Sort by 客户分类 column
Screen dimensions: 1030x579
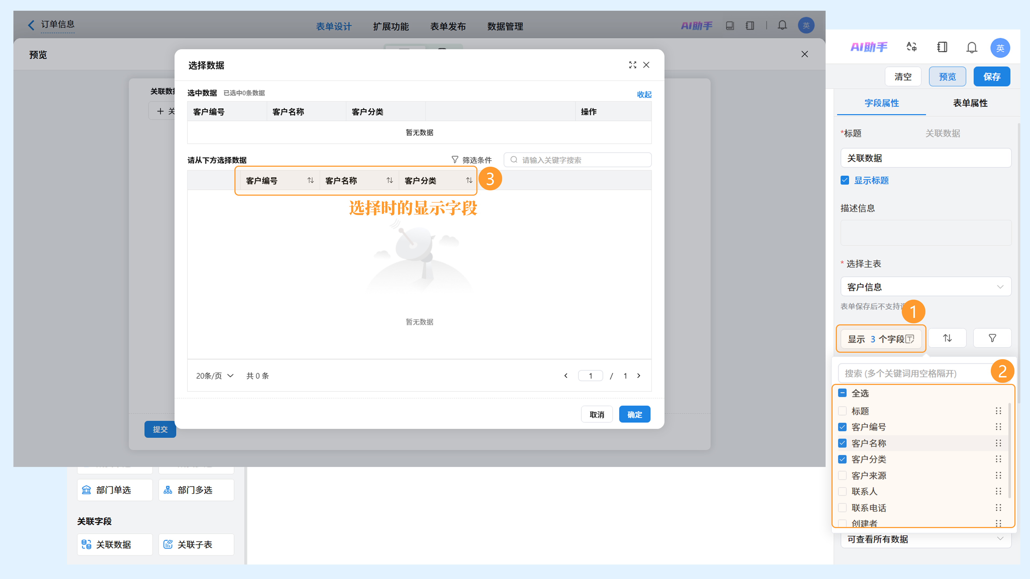click(x=469, y=181)
